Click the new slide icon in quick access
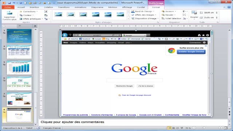 click(x=25, y=3)
